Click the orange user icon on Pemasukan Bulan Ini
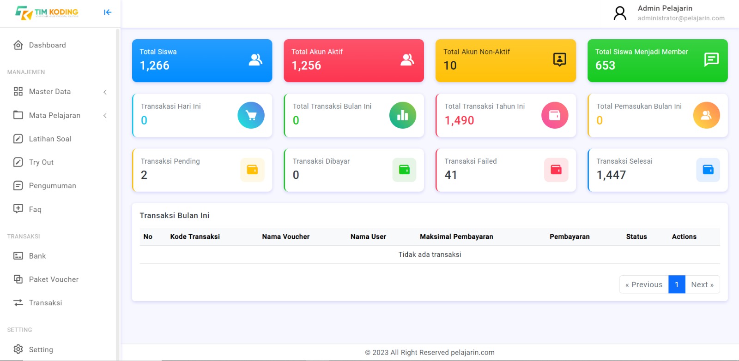The image size is (739, 361). 707,115
